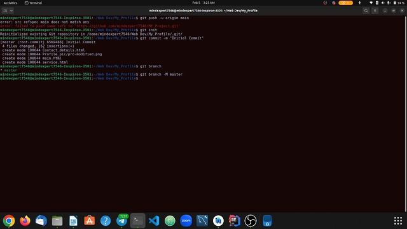The height and width of the screenshot is (229, 407).
Task: Click the '* master' branch output
Action: pyautogui.click(x=8, y=71)
